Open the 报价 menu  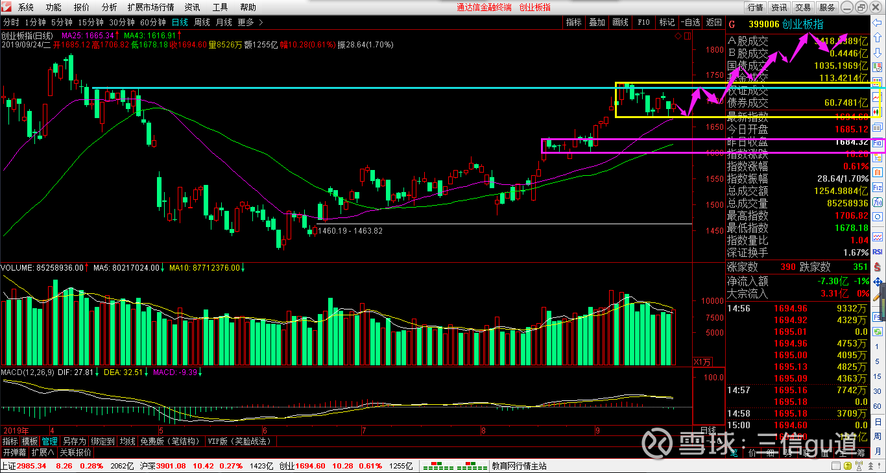point(82,7)
